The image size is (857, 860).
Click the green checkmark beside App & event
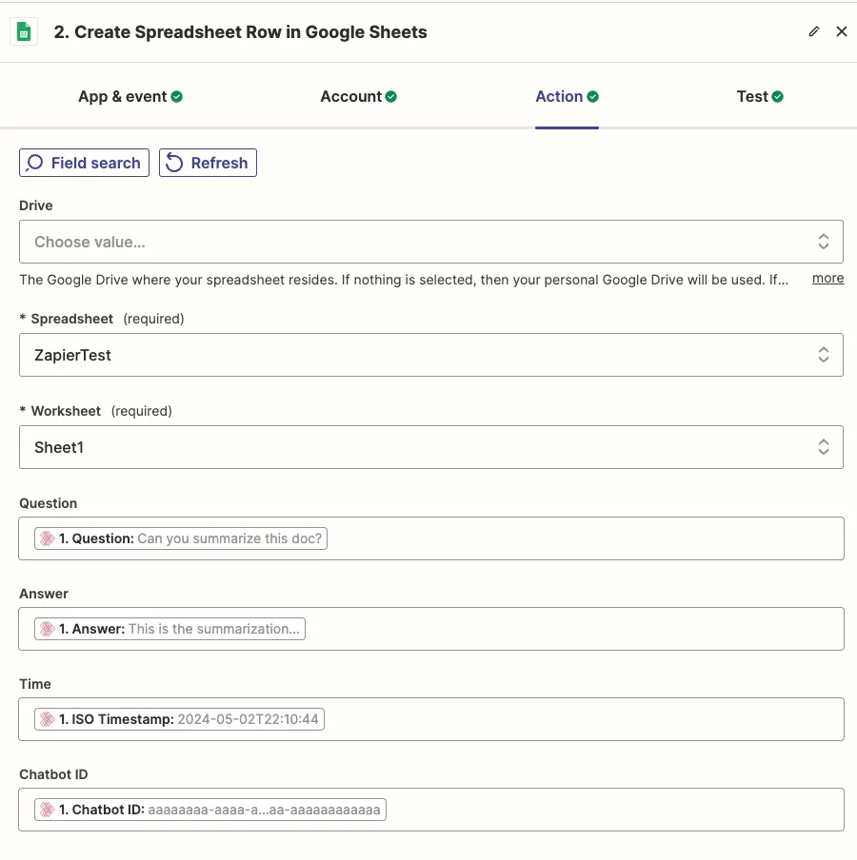coord(177,97)
